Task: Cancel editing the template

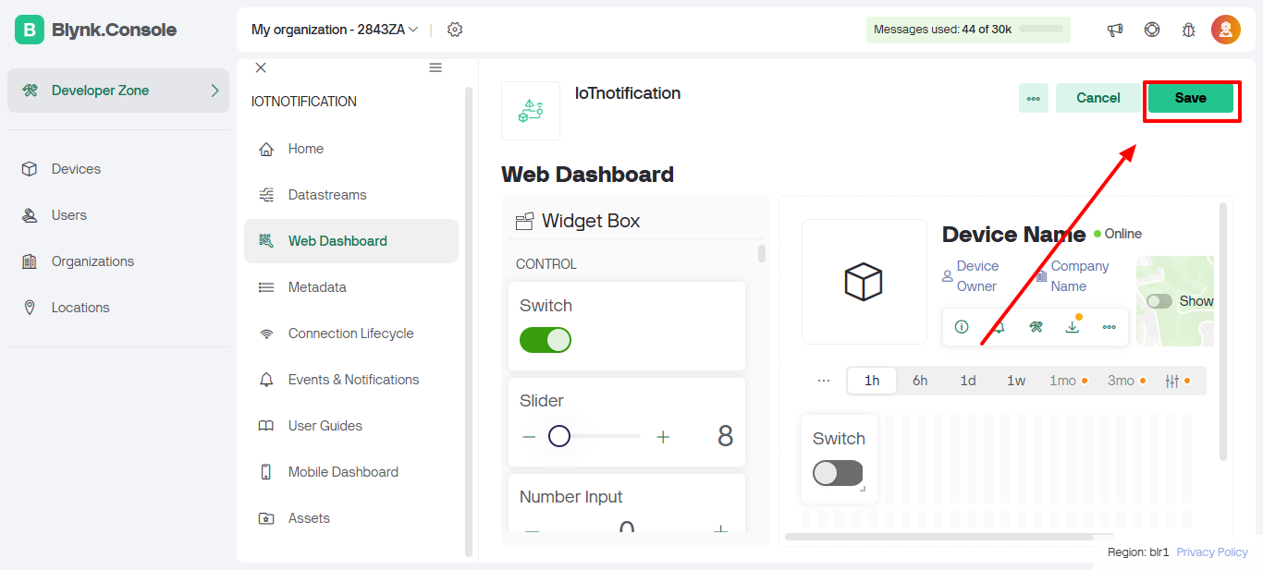Action: (1098, 98)
